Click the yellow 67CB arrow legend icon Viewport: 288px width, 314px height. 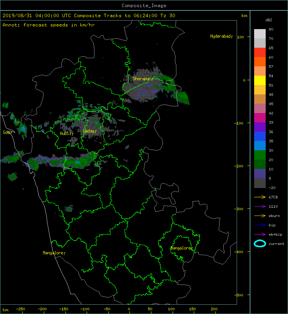[x=260, y=197]
